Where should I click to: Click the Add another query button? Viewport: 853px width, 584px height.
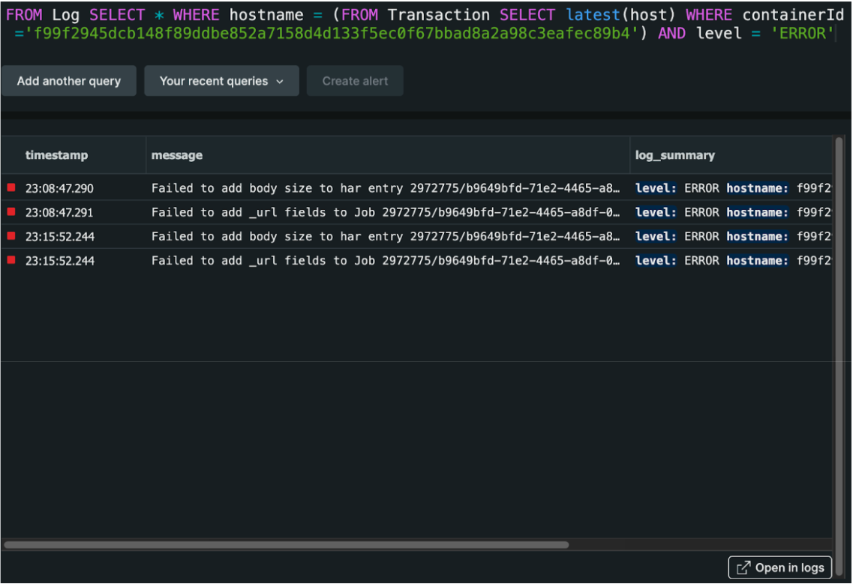[x=68, y=80]
